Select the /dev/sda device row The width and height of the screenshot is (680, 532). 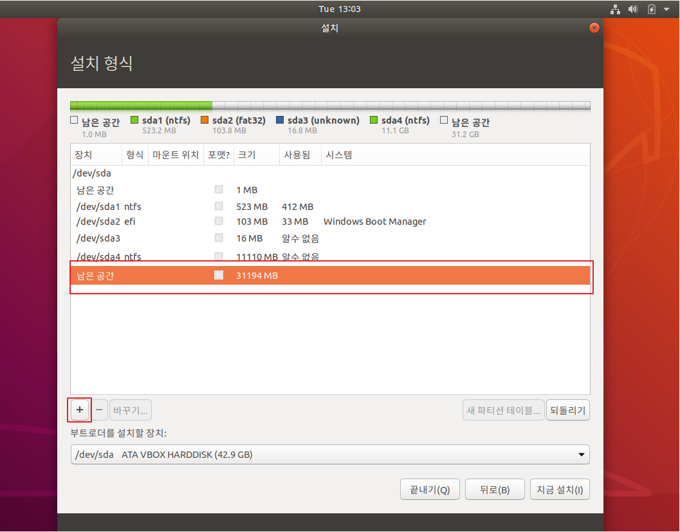click(x=330, y=173)
